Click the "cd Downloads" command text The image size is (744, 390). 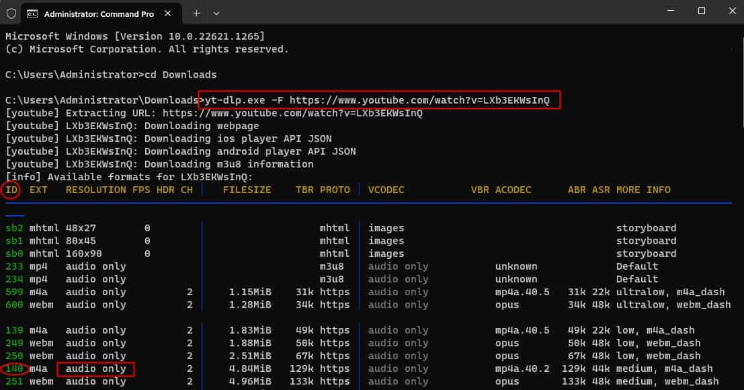click(x=181, y=75)
